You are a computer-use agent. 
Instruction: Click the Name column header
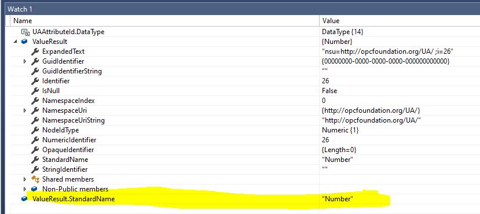pos(23,21)
